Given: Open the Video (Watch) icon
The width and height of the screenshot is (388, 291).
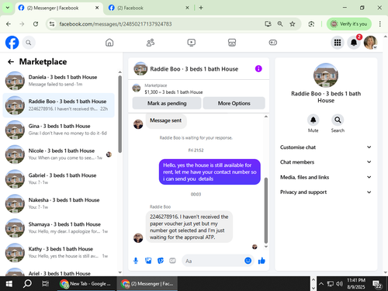Looking at the screenshot, I should (192, 43).
